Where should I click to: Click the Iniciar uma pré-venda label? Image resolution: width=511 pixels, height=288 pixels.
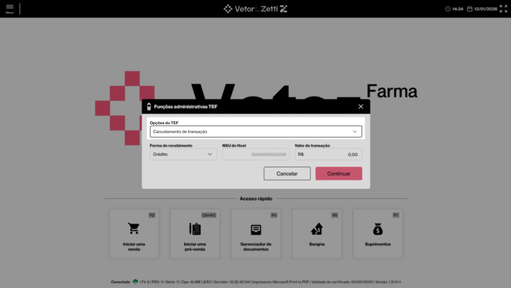(195, 247)
